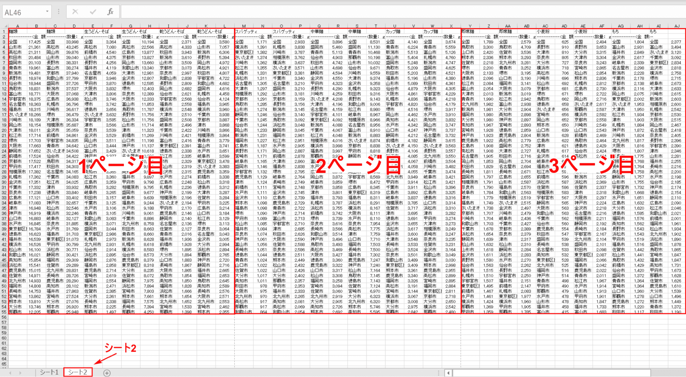Click cell AG1 containing もち
This screenshot has height=377, width=686.
tap(621, 31)
